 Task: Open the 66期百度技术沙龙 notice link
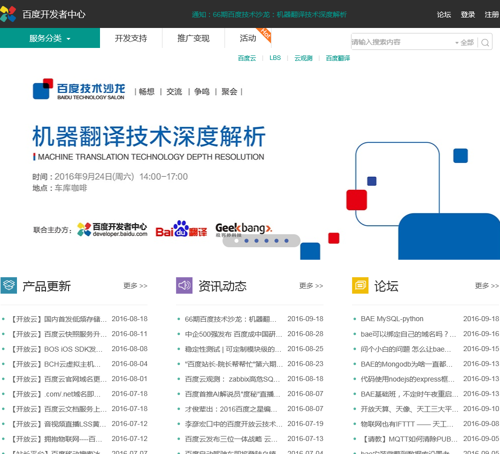click(x=269, y=14)
